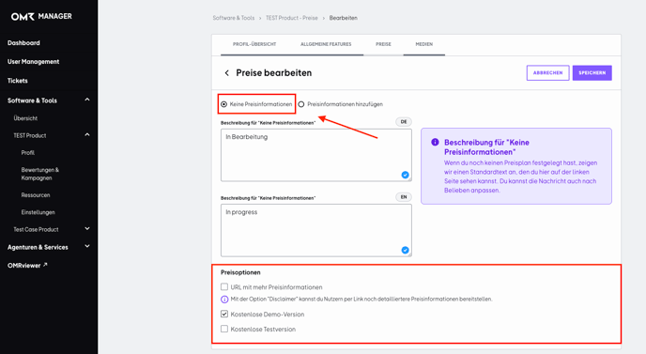Click the English description field containing In progress

(316, 230)
